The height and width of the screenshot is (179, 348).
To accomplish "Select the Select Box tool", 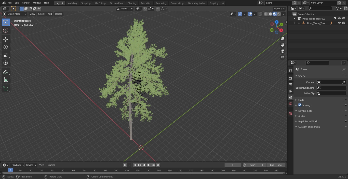I will click(6, 22).
